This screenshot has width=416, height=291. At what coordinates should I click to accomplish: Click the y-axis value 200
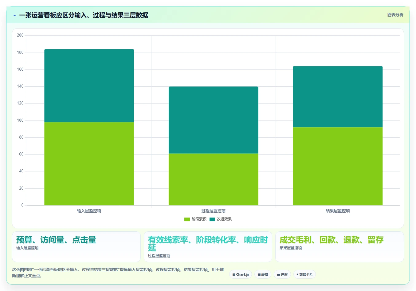(x=20, y=35)
